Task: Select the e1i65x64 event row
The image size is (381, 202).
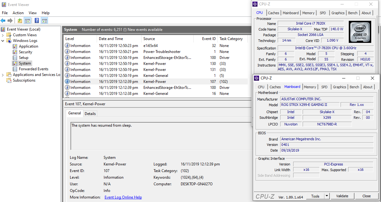Action: (x=155, y=46)
